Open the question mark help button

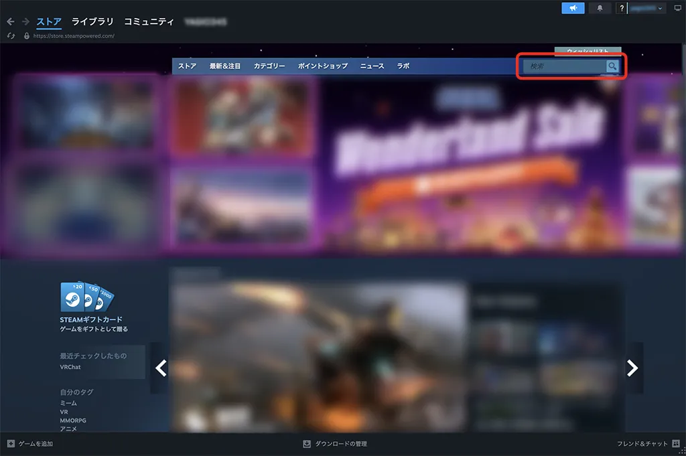click(621, 8)
